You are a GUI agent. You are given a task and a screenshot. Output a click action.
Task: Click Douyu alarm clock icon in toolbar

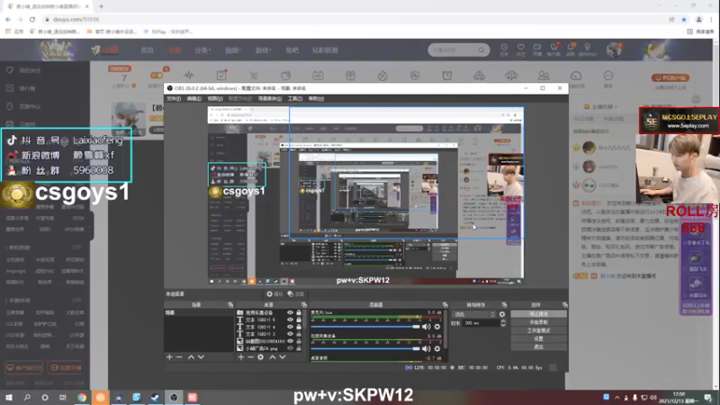coord(447,76)
